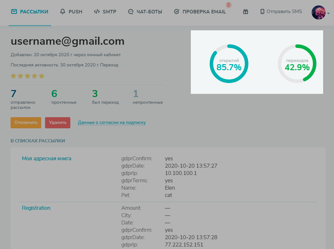Image resolution: width=334 pixels, height=249 pixels.
Task: Open the ЧАТ-БОТЫ tab
Action: point(149,12)
